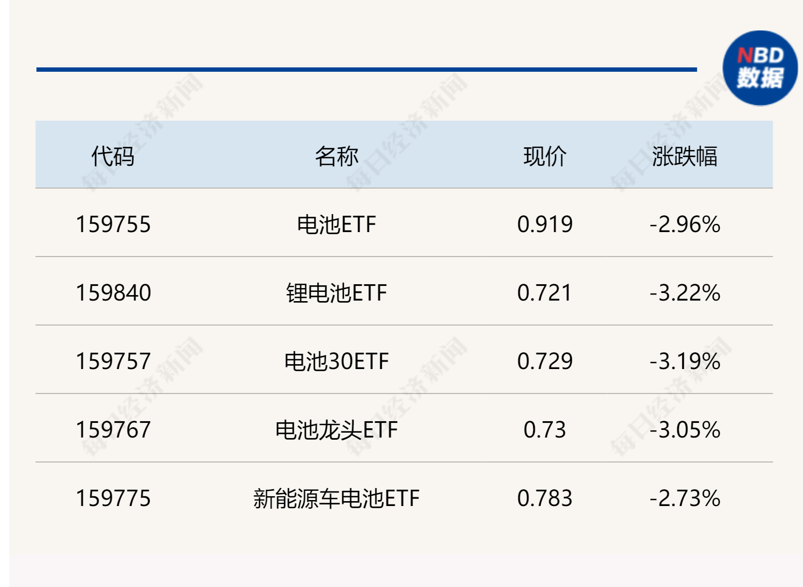Click the NBD 数据 logo badge
Screen dimensions: 803x587
(x=760, y=68)
